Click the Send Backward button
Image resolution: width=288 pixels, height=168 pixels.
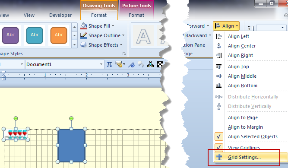[x=196, y=35]
